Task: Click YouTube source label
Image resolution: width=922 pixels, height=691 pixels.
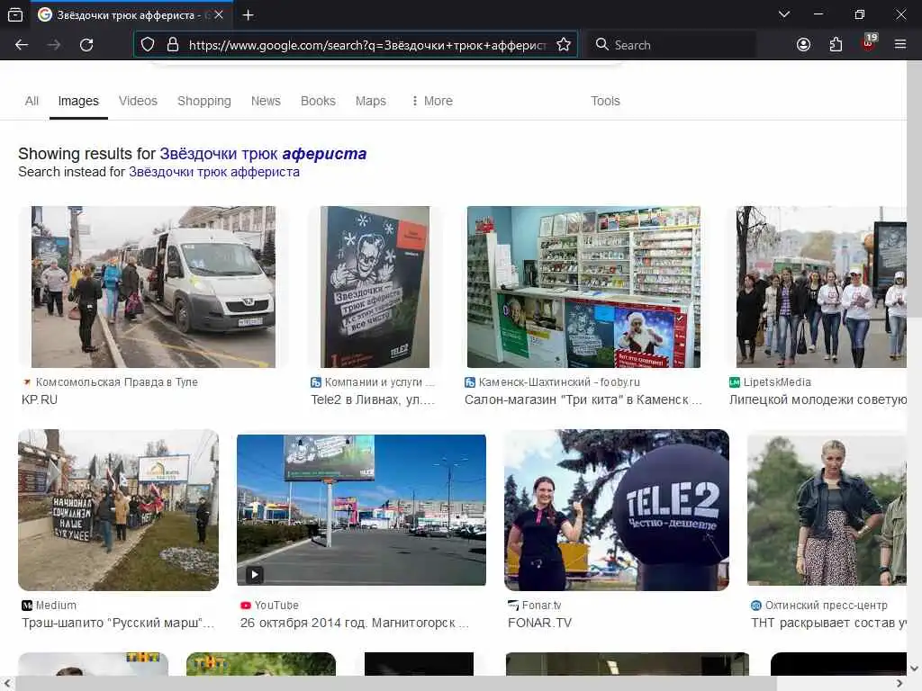Action: (276, 606)
